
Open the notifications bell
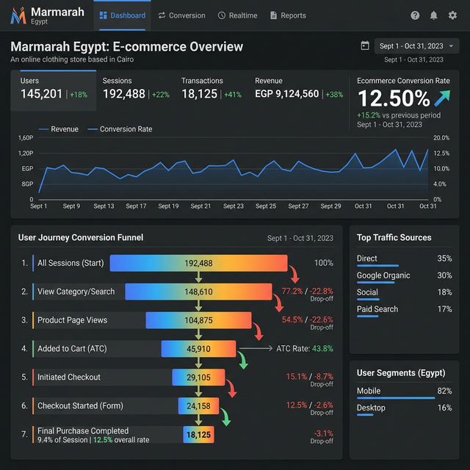(434, 15)
